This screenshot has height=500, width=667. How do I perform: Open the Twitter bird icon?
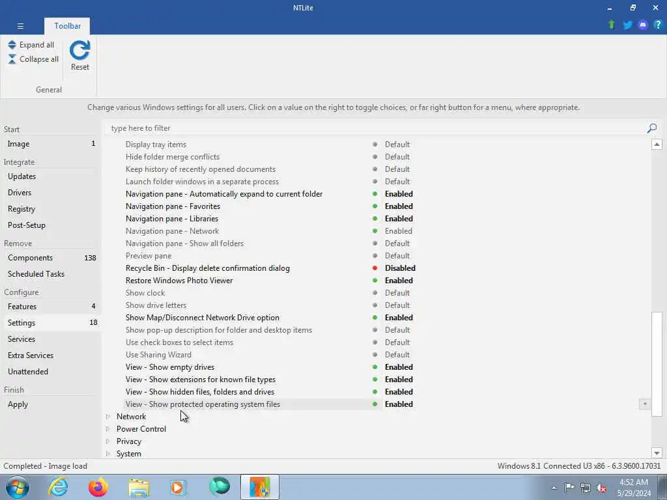point(627,25)
